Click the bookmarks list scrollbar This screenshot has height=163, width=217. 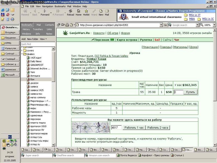53,66
